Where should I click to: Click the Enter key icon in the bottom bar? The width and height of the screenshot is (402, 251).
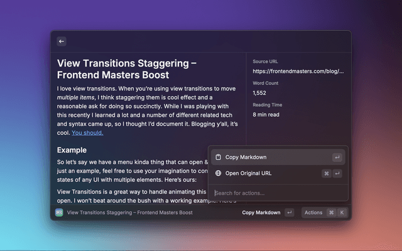(289, 213)
